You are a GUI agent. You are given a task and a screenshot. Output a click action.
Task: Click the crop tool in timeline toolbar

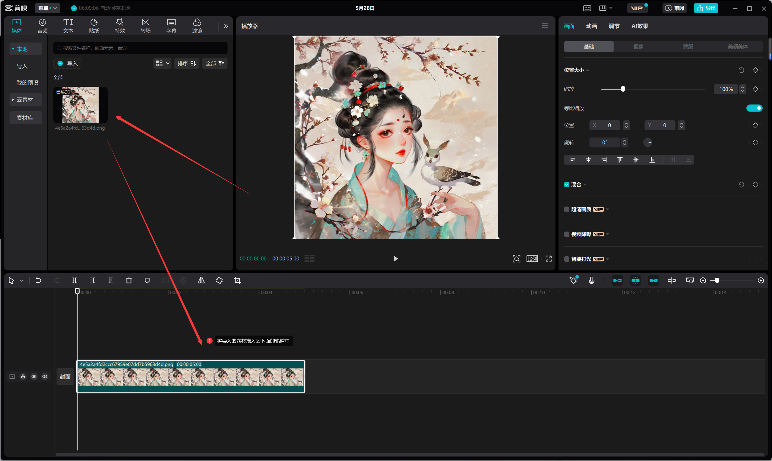237,280
